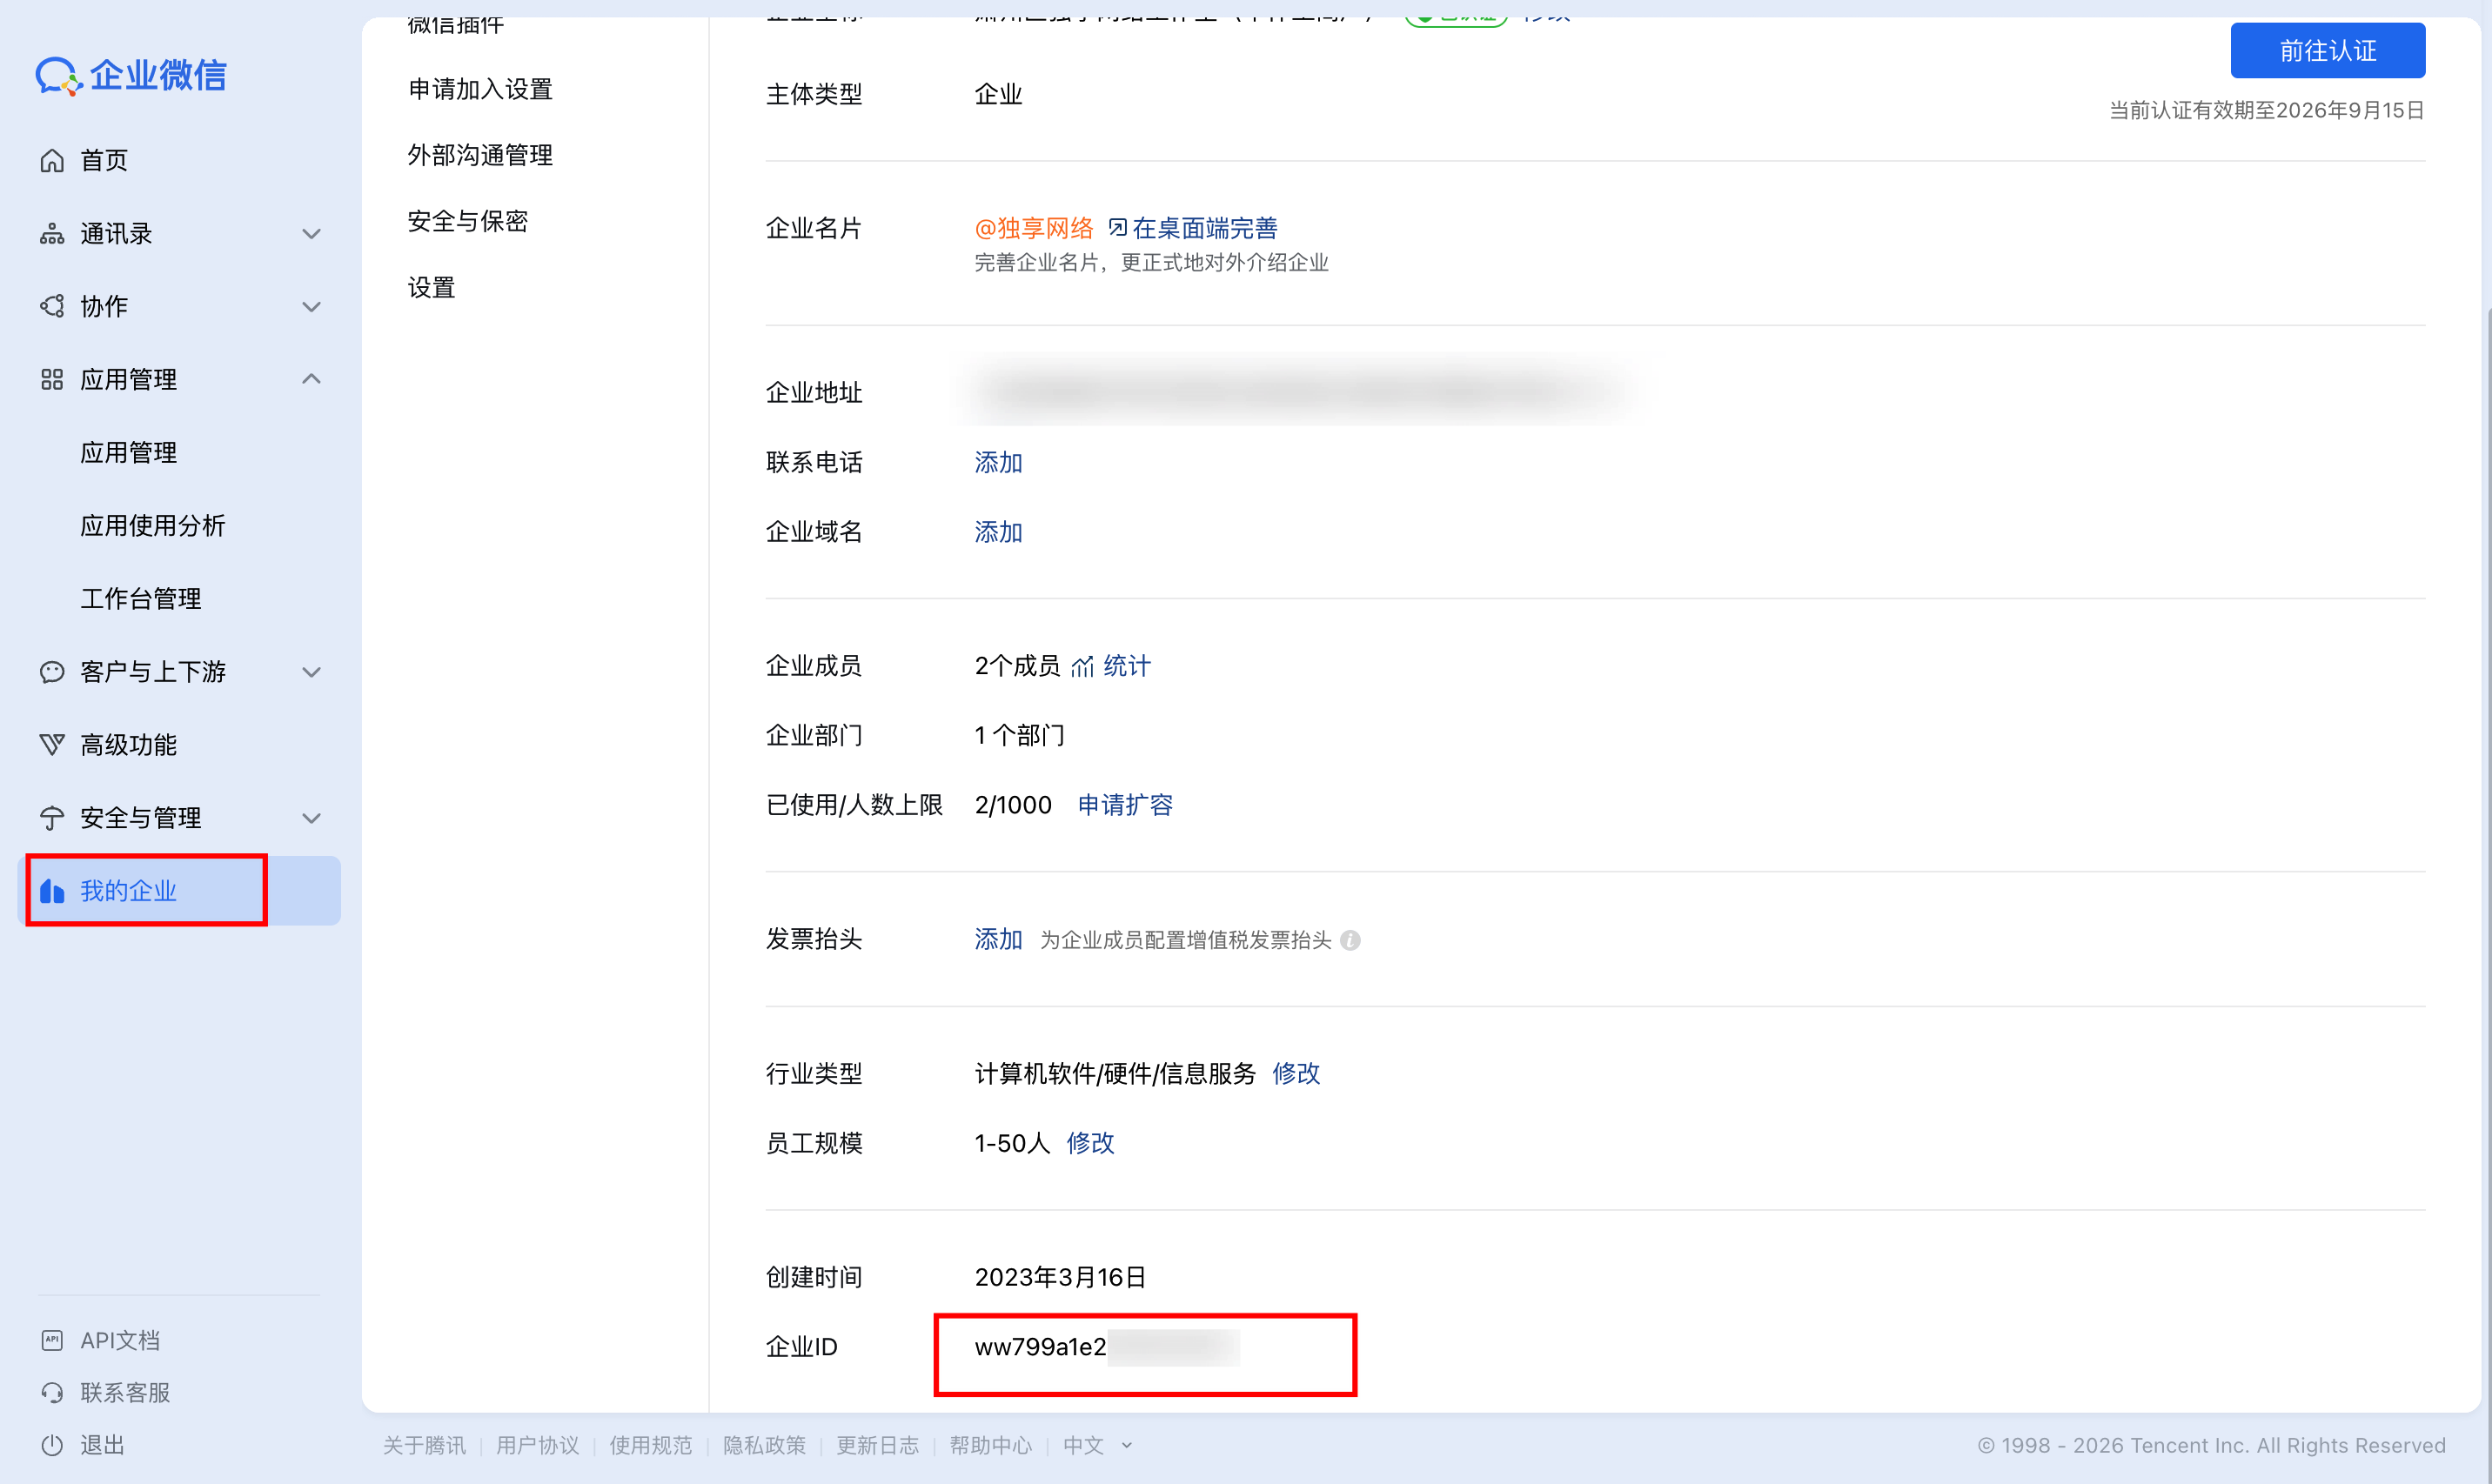Open the API文档 documentation icon
This screenshot has height=1484, width=2492.
(x=53, y=1340)
